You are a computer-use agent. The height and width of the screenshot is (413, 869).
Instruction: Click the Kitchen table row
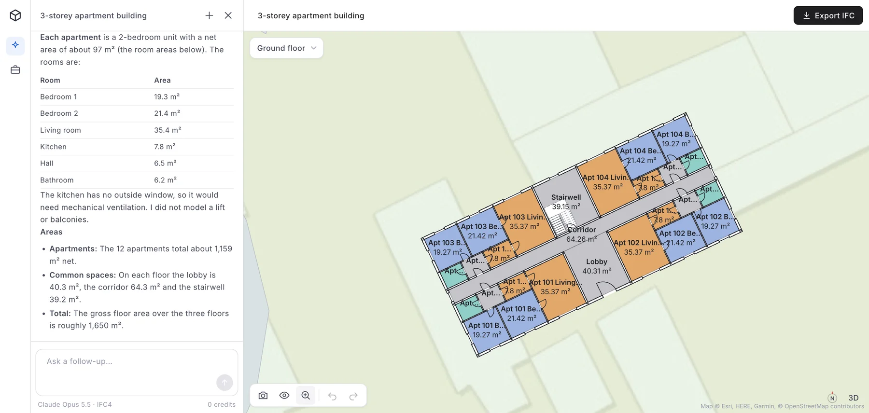pos(137,147)
